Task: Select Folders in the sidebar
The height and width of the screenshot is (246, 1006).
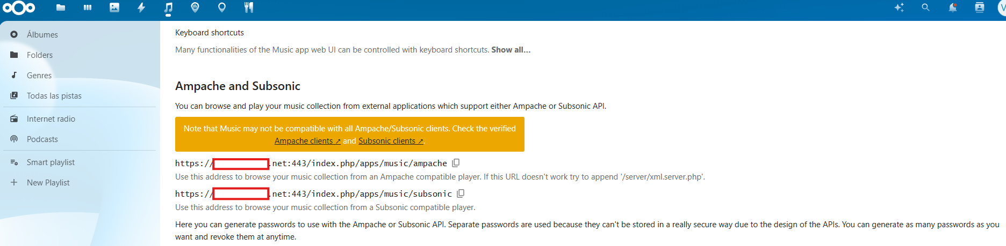Action: (39, 55)
